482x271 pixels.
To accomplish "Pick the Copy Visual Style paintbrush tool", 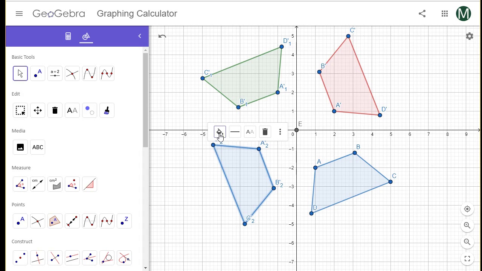I will pyautogui.click(x=107, y=110).
